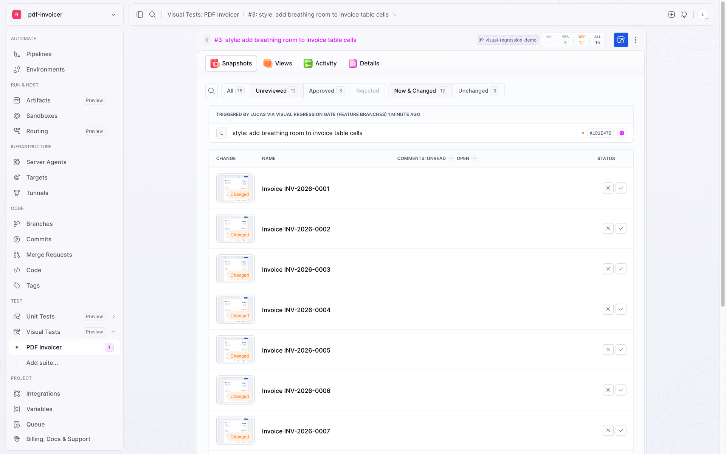
Task: Approve Invoice INV-2026-0004 snapshot
Action: pos(621,309)
